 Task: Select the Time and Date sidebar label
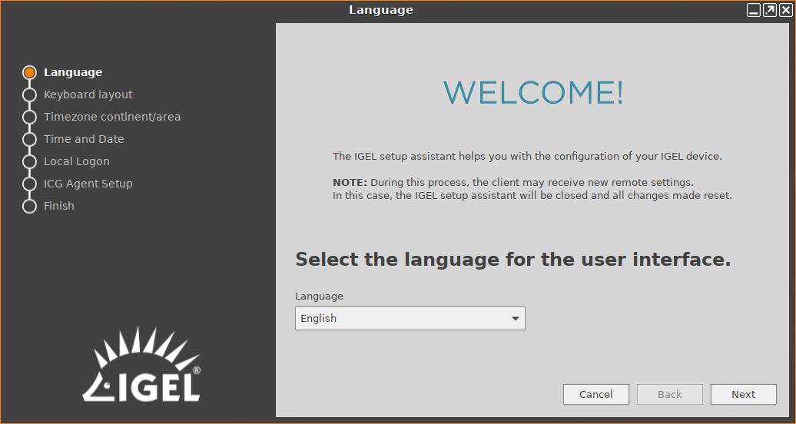point(84,139)
